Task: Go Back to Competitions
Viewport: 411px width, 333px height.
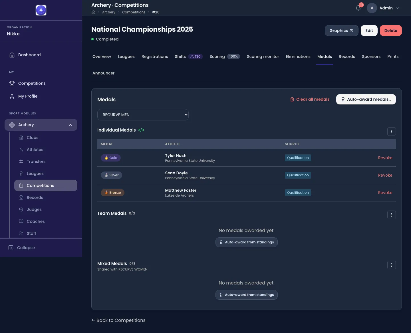Action: click(118, 320)
